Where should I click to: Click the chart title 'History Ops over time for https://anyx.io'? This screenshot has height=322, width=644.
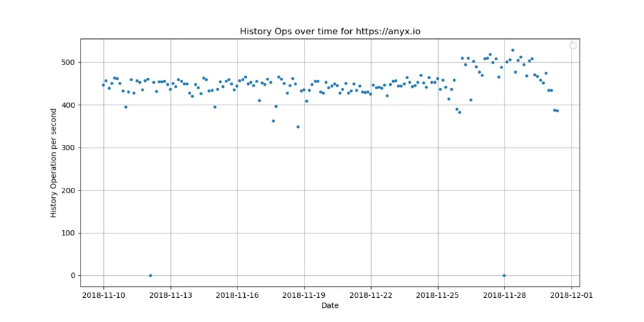330,32
